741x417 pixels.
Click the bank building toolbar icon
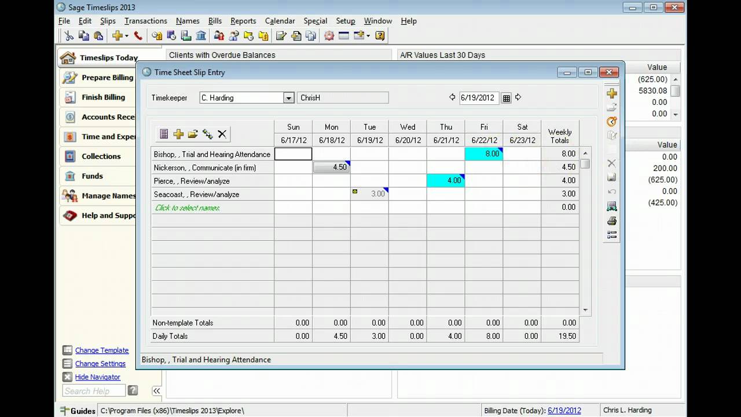(201, 35)
